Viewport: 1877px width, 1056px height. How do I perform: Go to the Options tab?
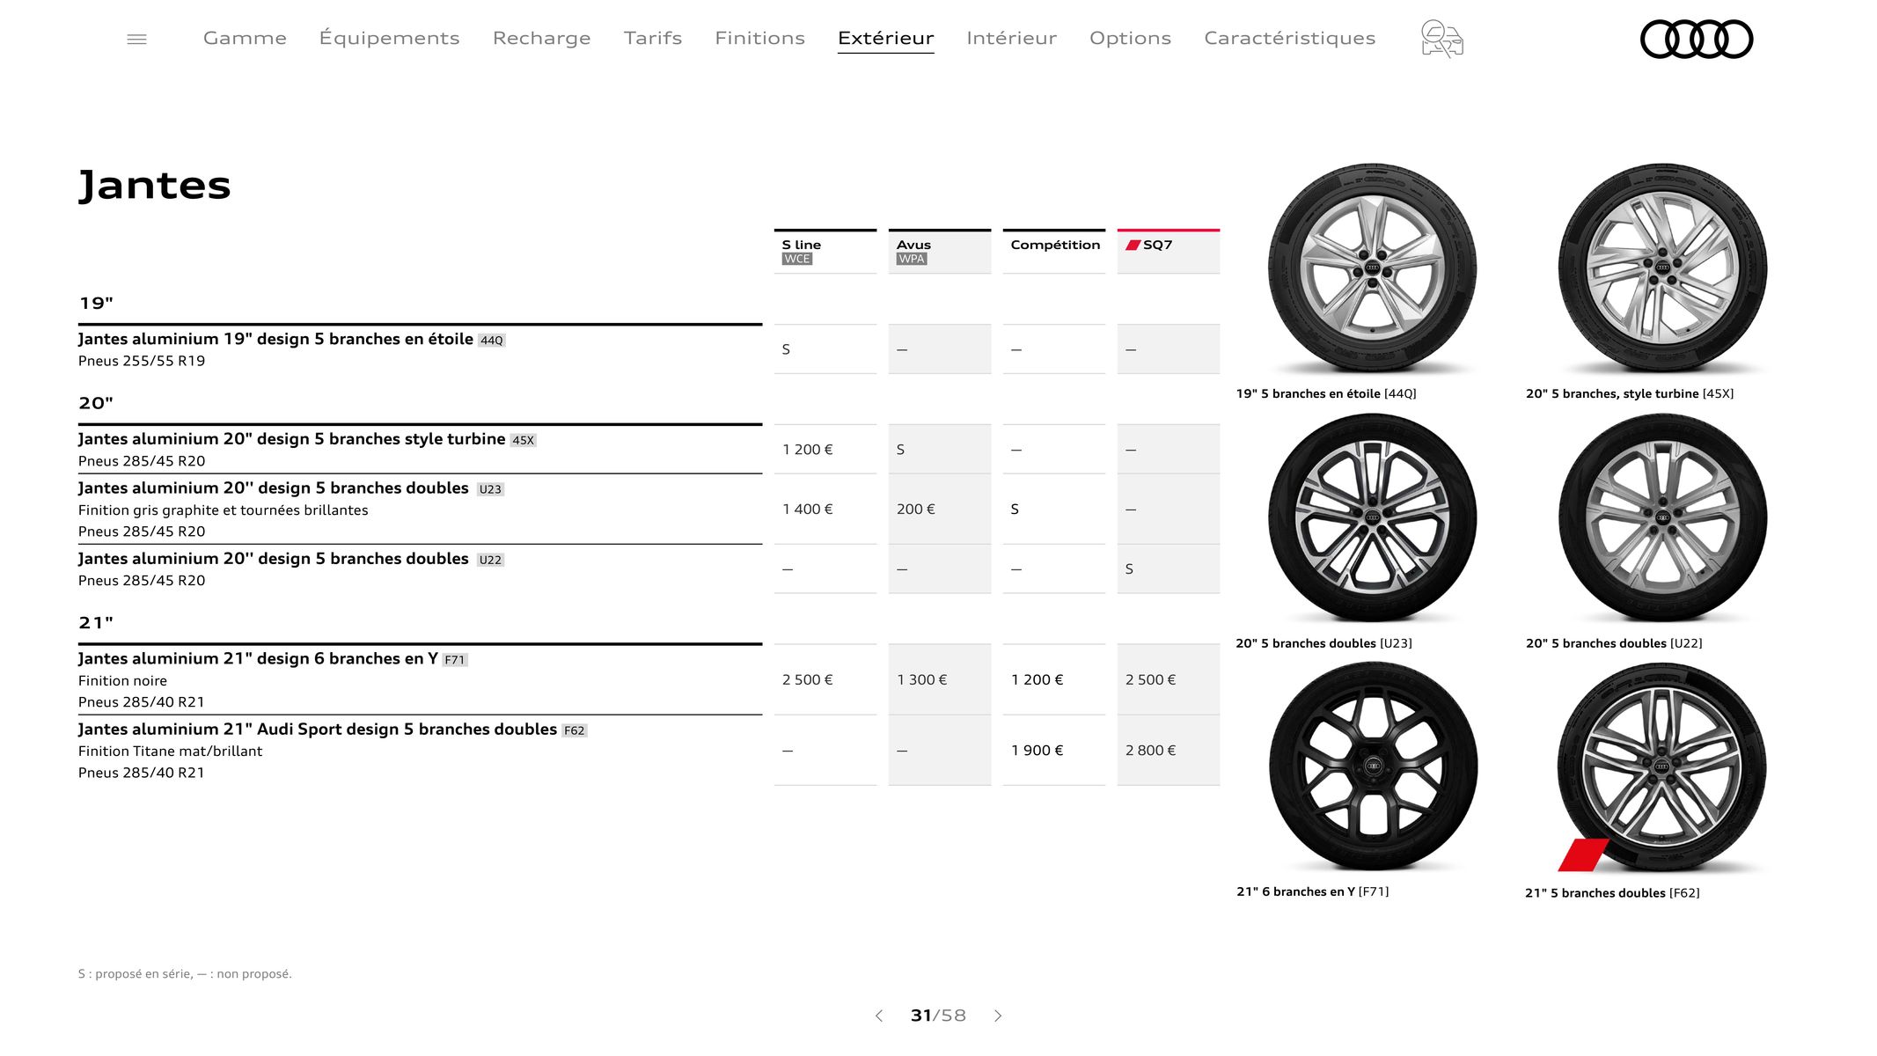(1130, 38)
